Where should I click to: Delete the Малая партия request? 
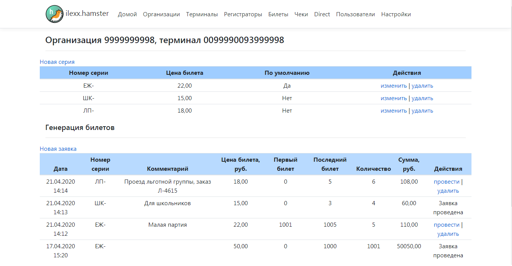coord(448,234)
